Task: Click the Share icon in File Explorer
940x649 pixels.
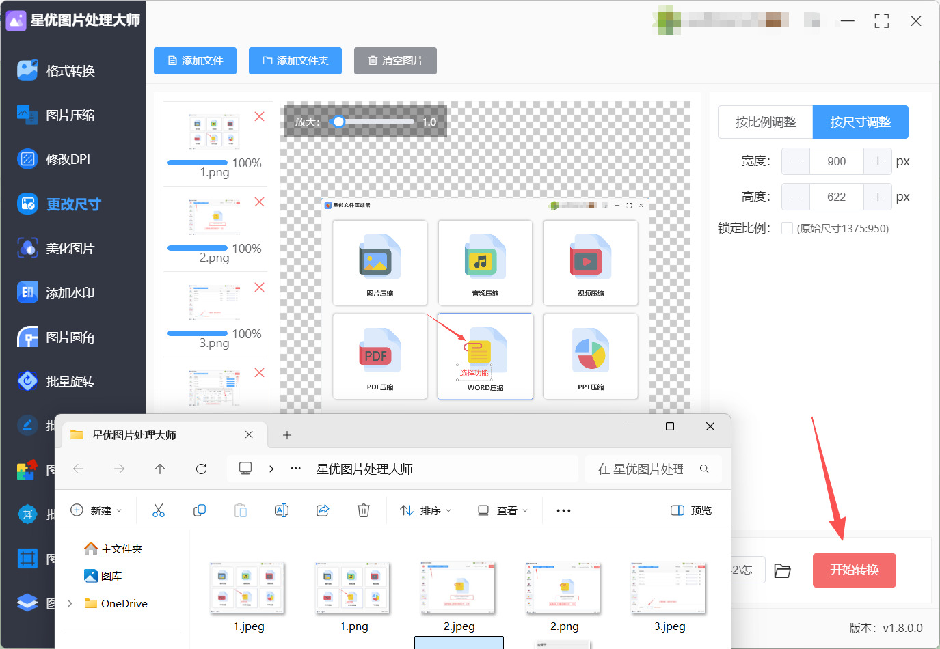Action: 323,510
